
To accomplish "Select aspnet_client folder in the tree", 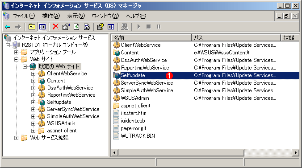I will [x=62, y=131].
